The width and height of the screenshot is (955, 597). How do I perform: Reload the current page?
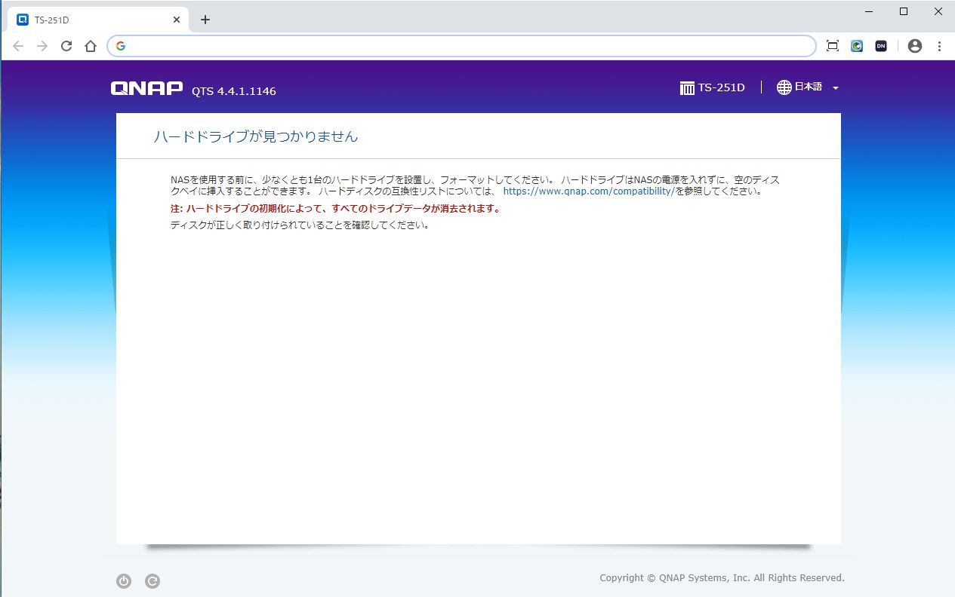(66, 46)
